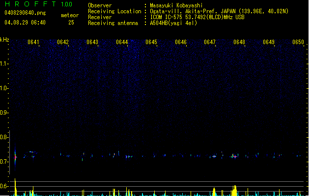
Task: Click the HROFFT 1.0.0 title text
Action: [x=38, y=4]
